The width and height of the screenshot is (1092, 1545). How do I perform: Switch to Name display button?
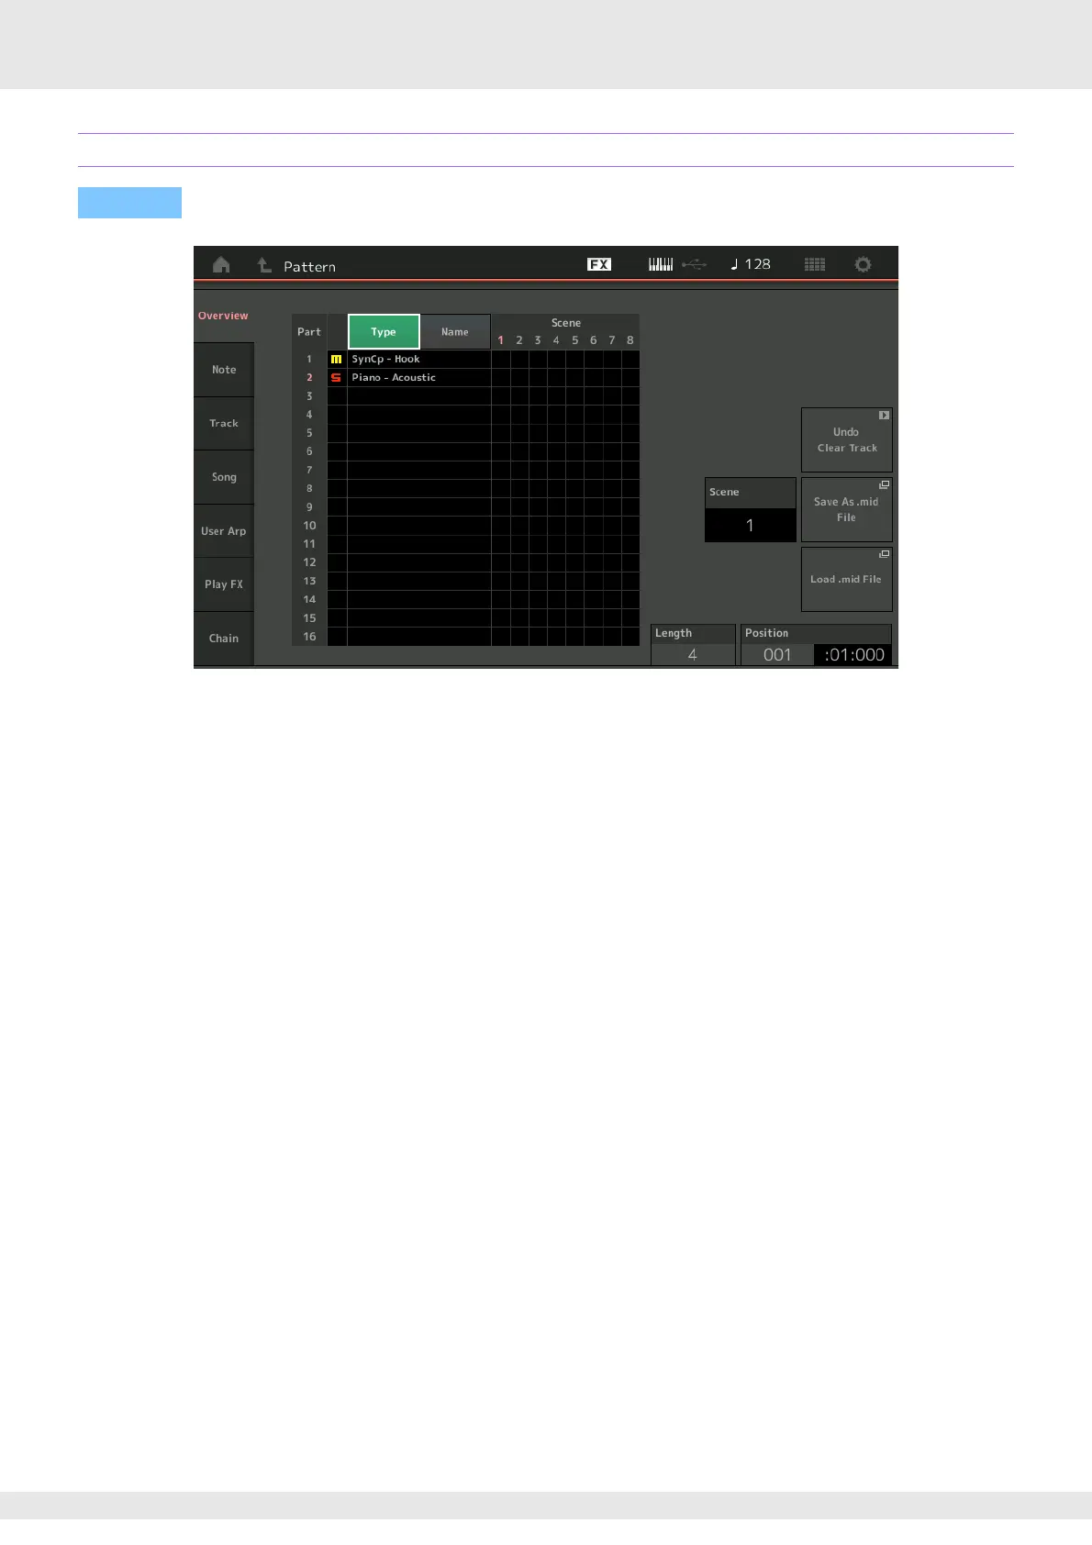[455, 332]
